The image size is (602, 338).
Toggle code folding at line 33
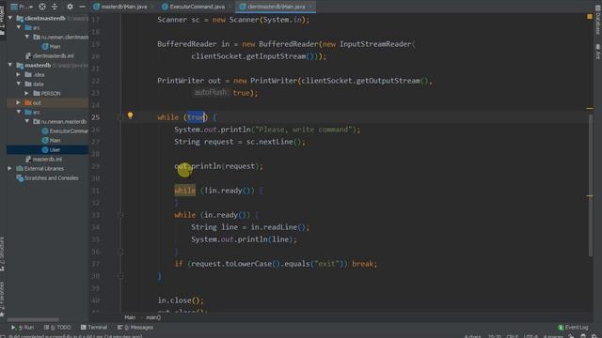[x=120, y=215]
